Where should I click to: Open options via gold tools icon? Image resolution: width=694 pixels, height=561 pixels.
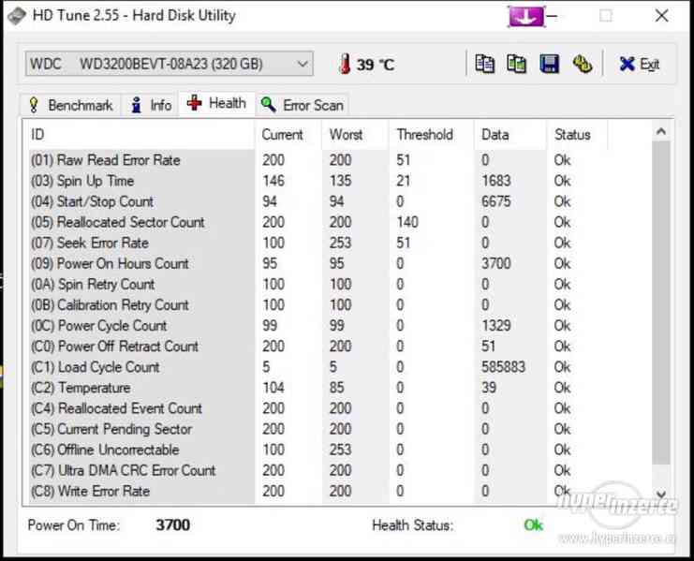coord(583,64)
